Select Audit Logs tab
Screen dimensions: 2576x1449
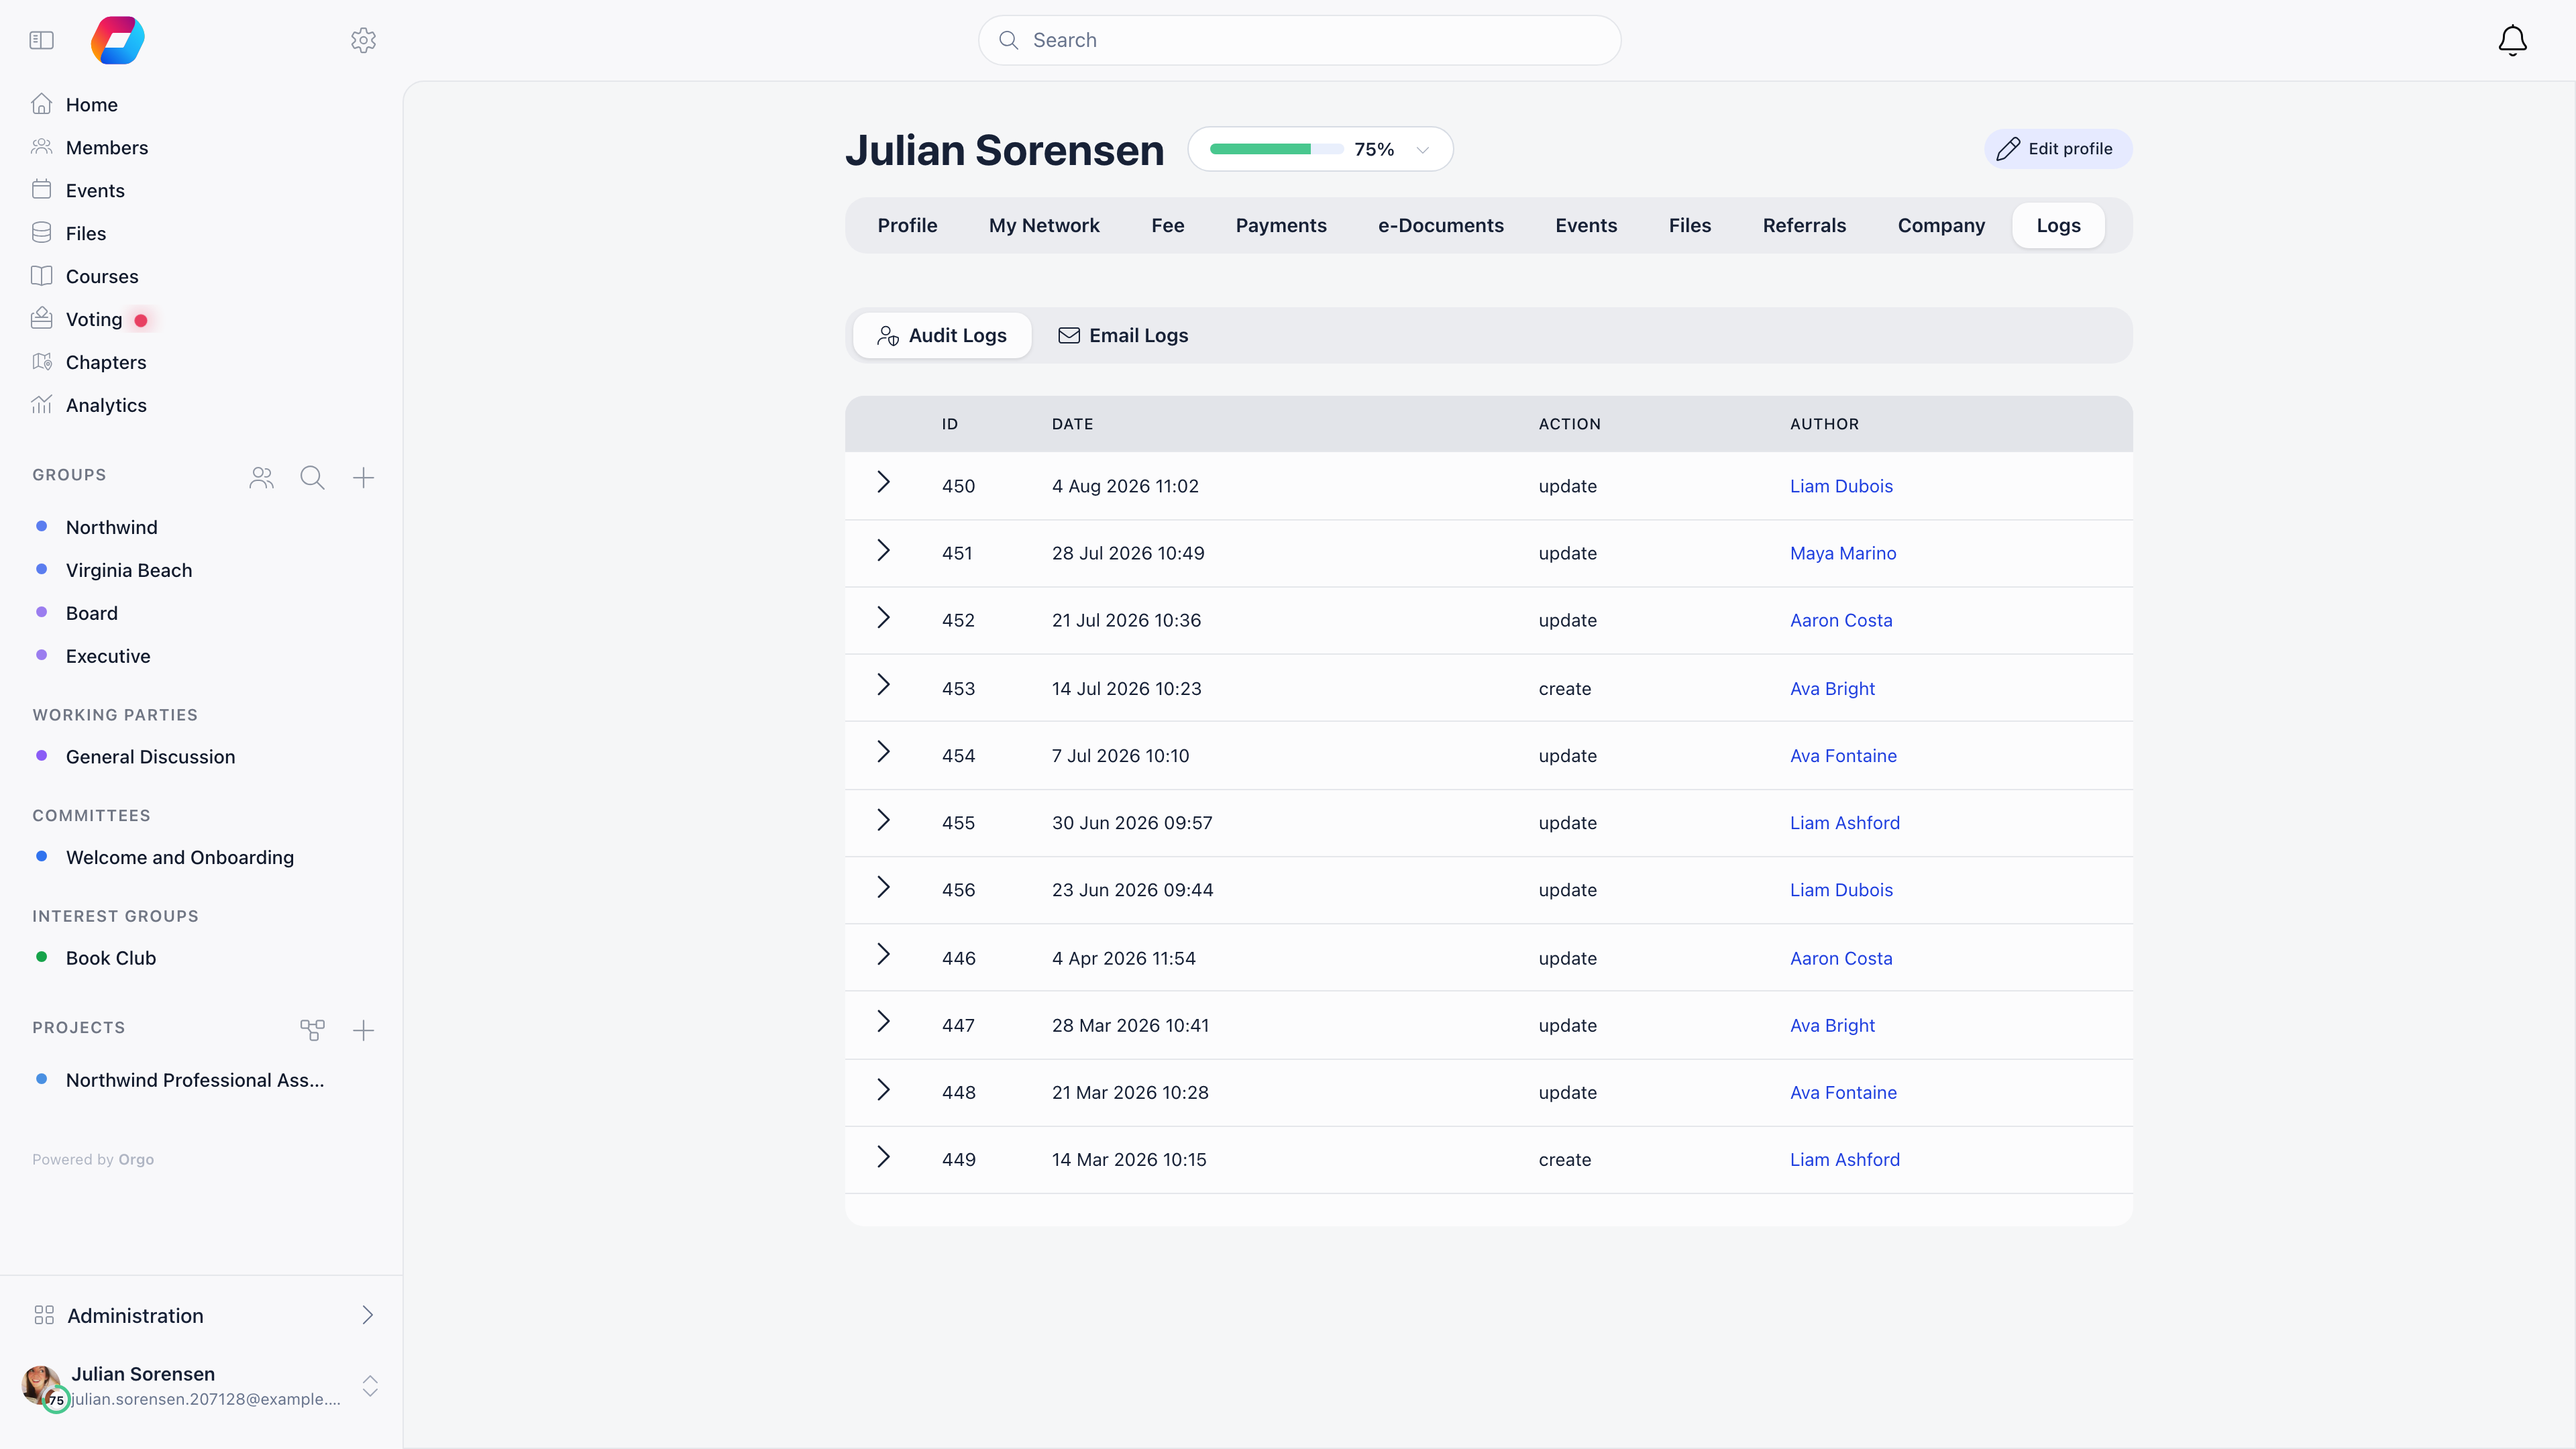pyautogui.click(x=942, y=335)
